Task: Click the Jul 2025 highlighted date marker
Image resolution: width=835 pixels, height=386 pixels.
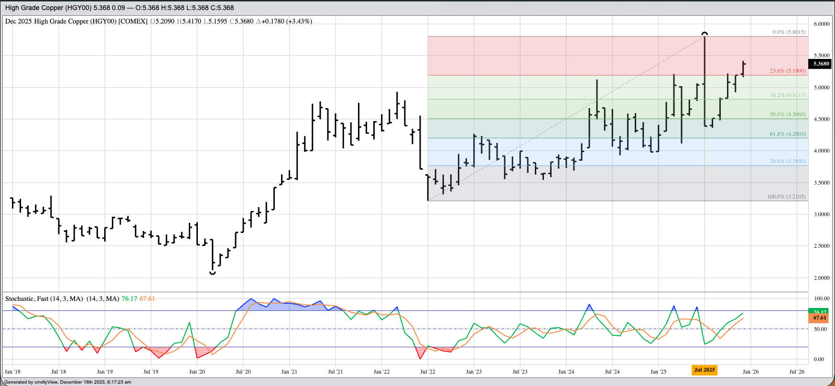Action: click(x=705, y=370)
